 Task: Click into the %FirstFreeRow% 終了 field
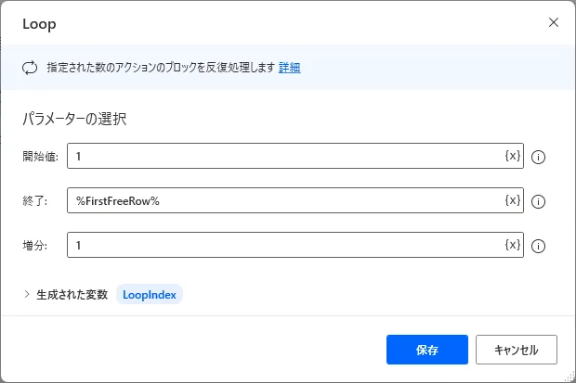(279, 200)
